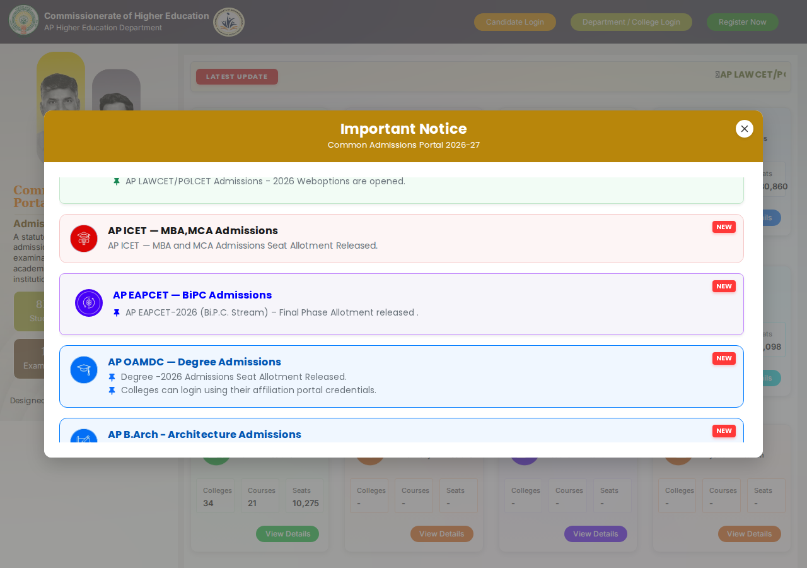This screenshot has height=568, width=807.
Task: Click pin icon beside LAWCET Weboptions notice
Action: coord(117,181)
